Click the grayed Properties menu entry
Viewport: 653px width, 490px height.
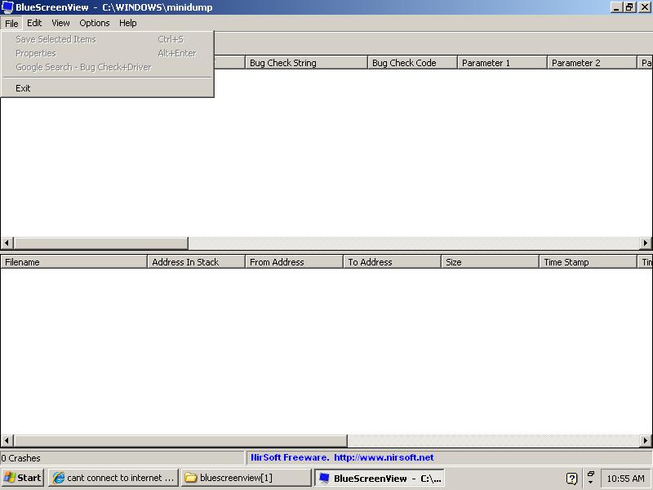pos(108,53)
